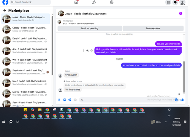
Task: Click 'let me have your contact number' bubble
Action: click(151, 65)
